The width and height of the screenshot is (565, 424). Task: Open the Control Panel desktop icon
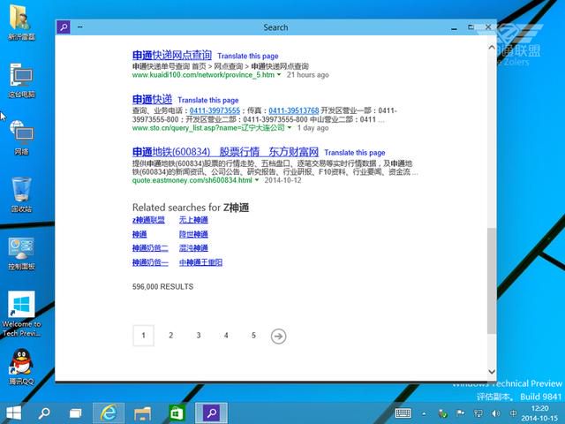(21, 254)
